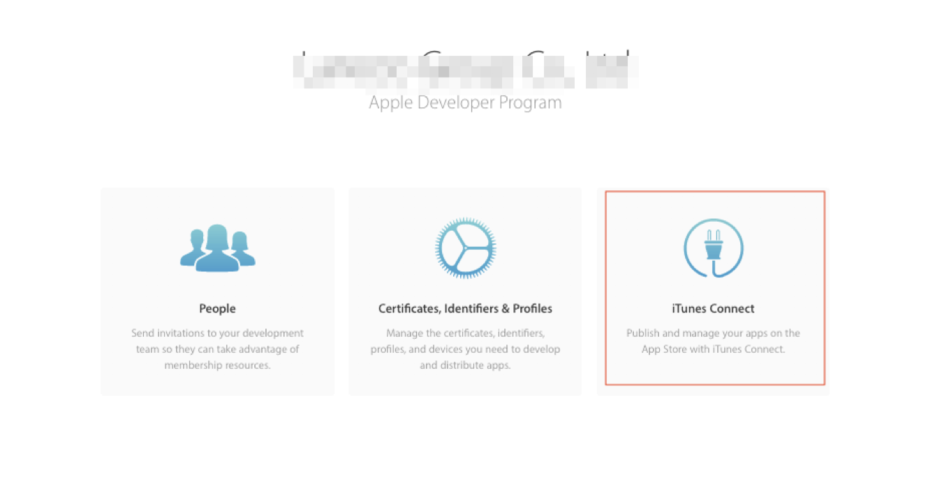Click the People group icon
This screenshot has width=951, height=495.
[x=217, y=248]
